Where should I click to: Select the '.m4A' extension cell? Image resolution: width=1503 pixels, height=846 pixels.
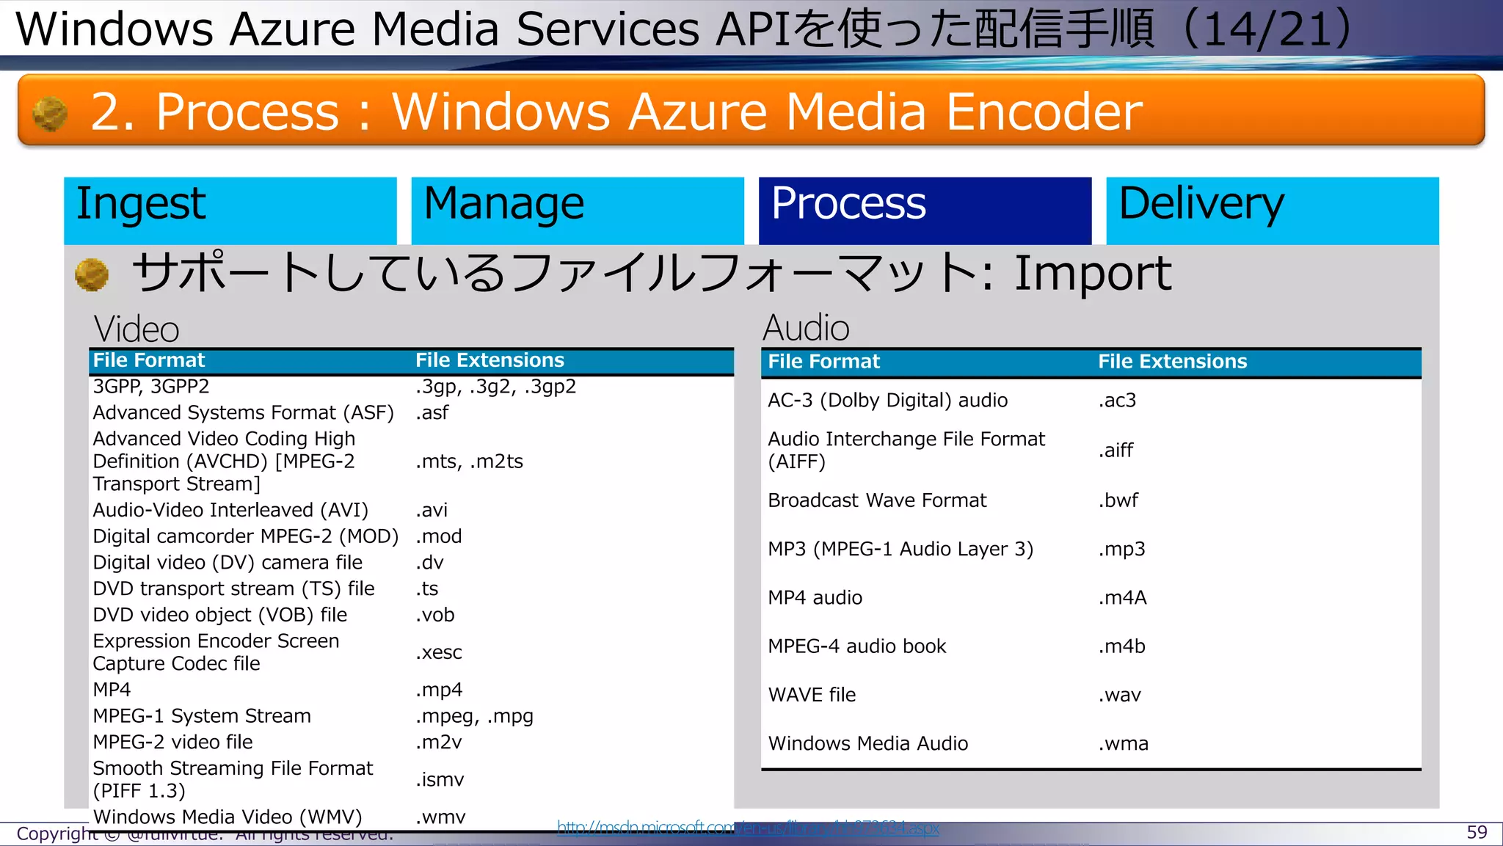pos(1122,598)
